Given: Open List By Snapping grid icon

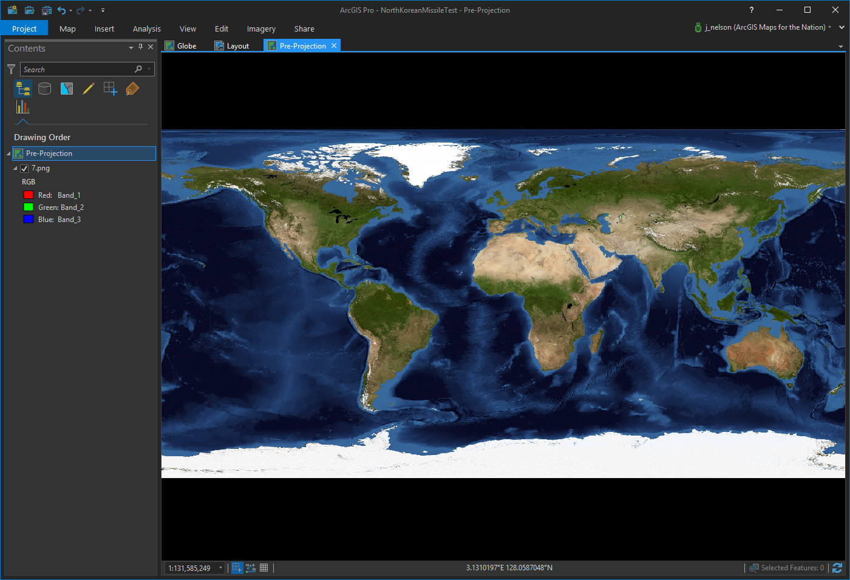Looking at the screenshot, I should click(x=110, y=89).
